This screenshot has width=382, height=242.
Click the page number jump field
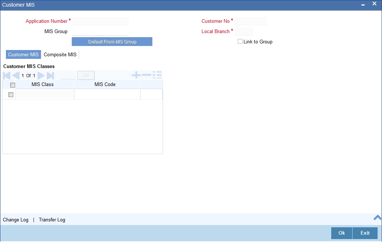(68, 75)
